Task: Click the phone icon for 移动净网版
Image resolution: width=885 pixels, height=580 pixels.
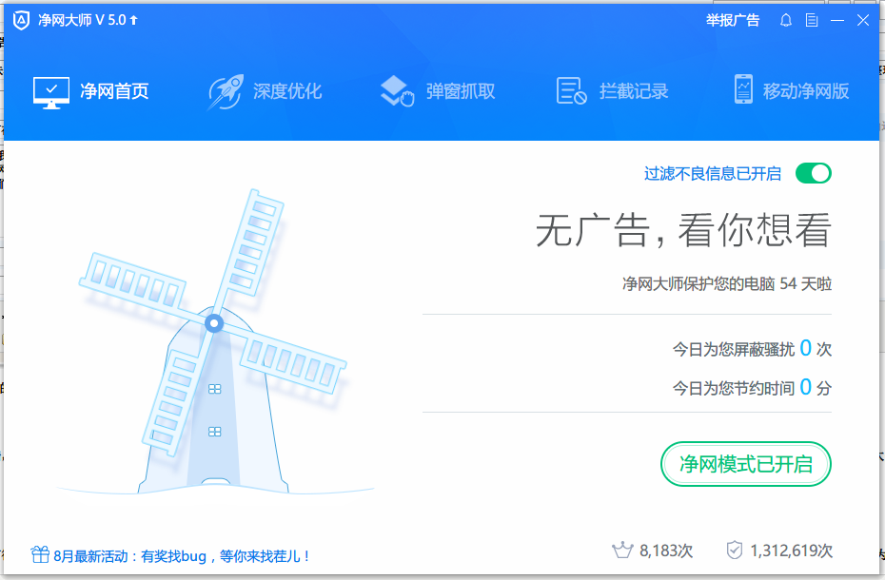Action: pyautogui.click(x=743, y=90)
